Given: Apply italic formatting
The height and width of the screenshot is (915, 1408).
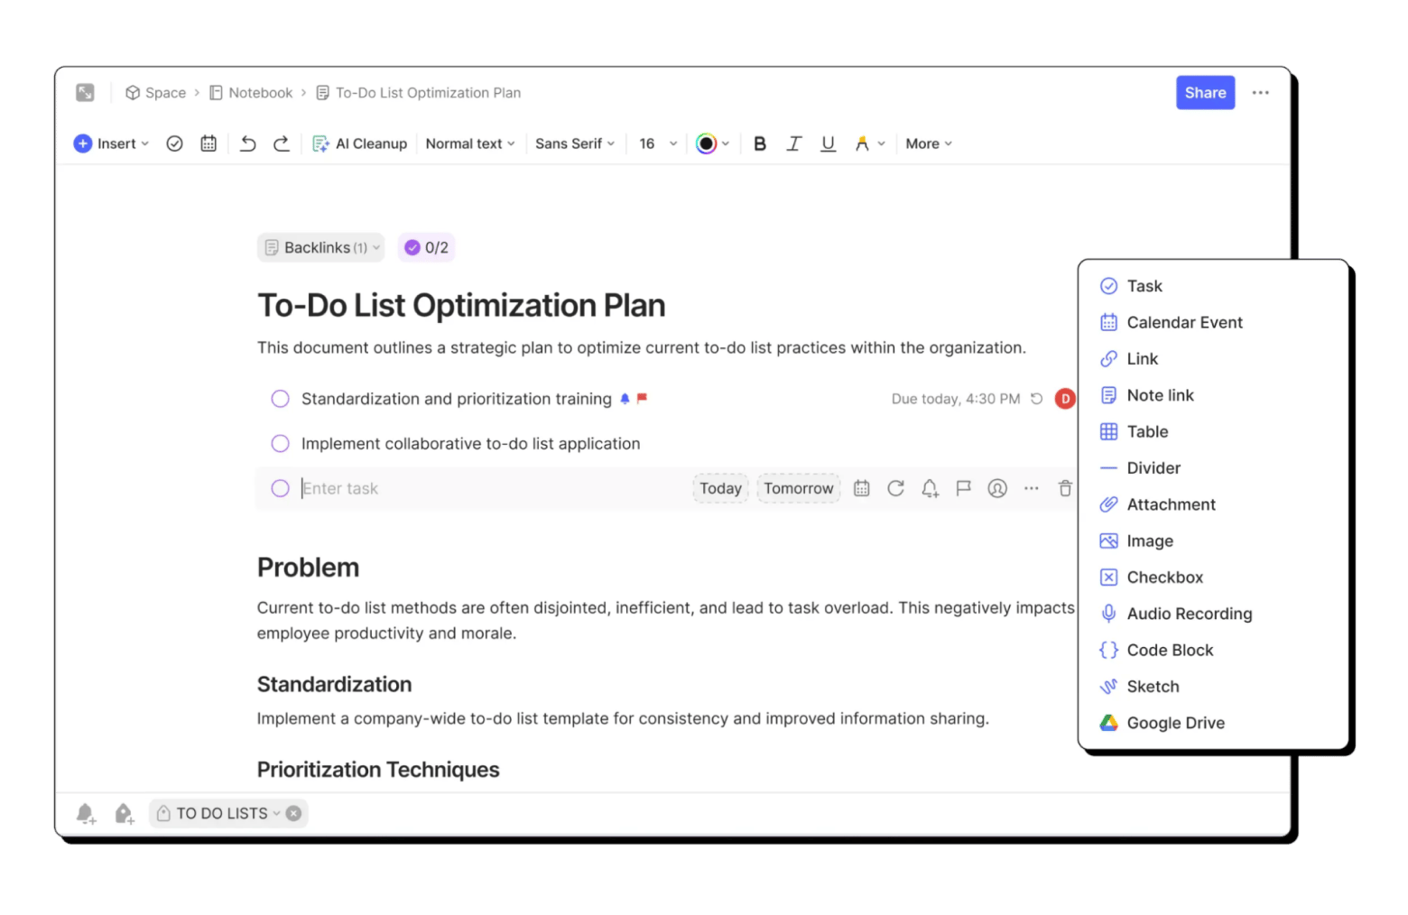Looking at the screenshot, I should 793,143.
